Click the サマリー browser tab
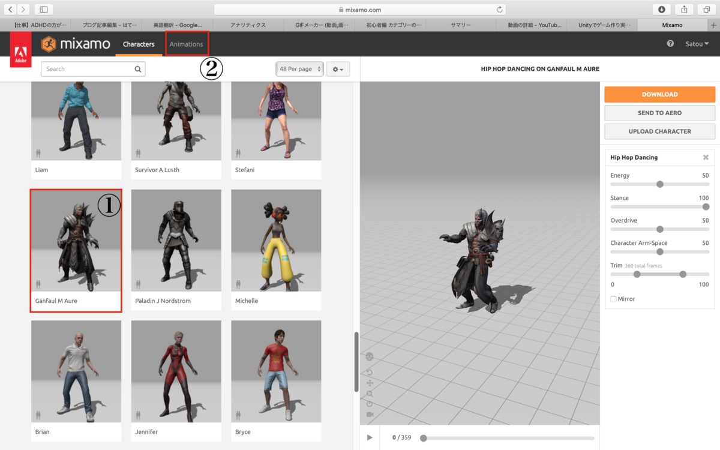 (462, 25)
